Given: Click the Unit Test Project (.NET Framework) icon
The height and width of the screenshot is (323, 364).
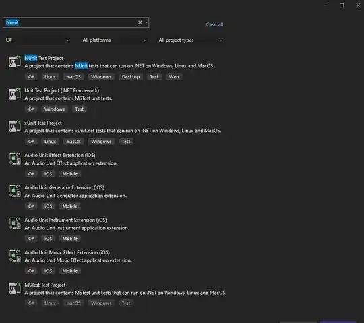Looking at the screenshot, I should [x=15, y=94].
